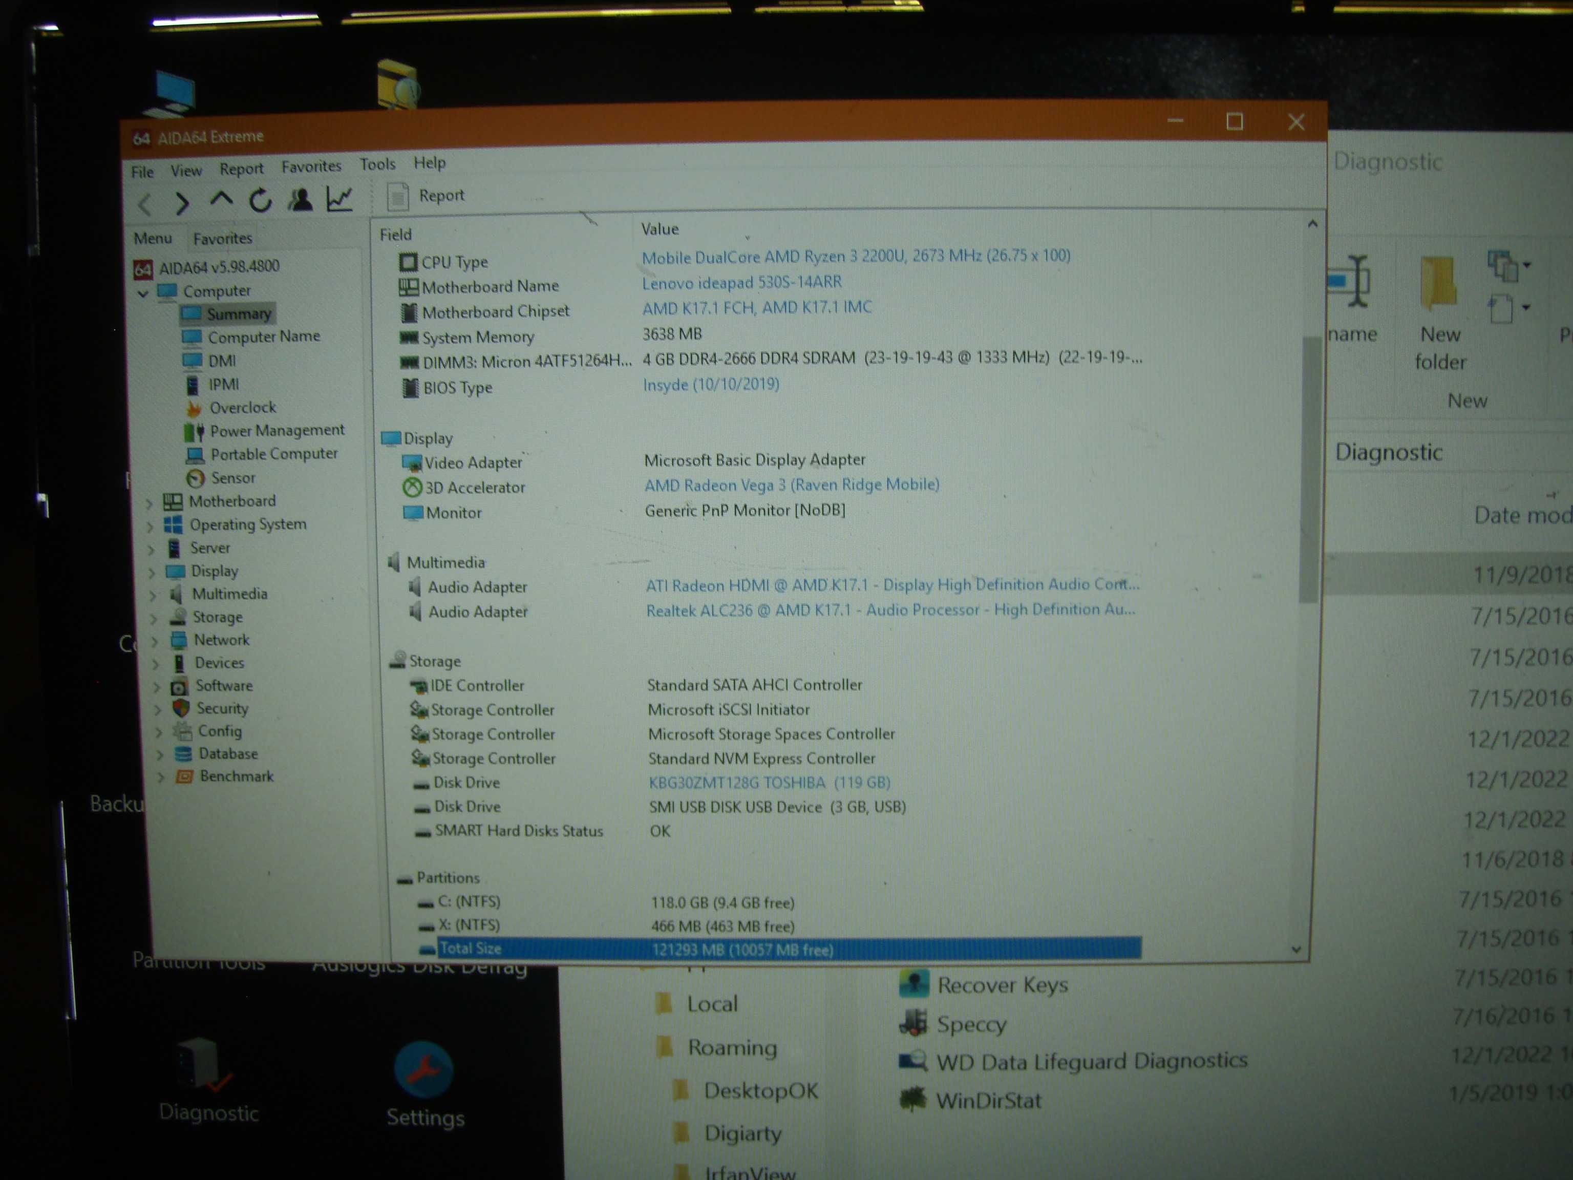Expand the Storage tree node

(154, 619)
